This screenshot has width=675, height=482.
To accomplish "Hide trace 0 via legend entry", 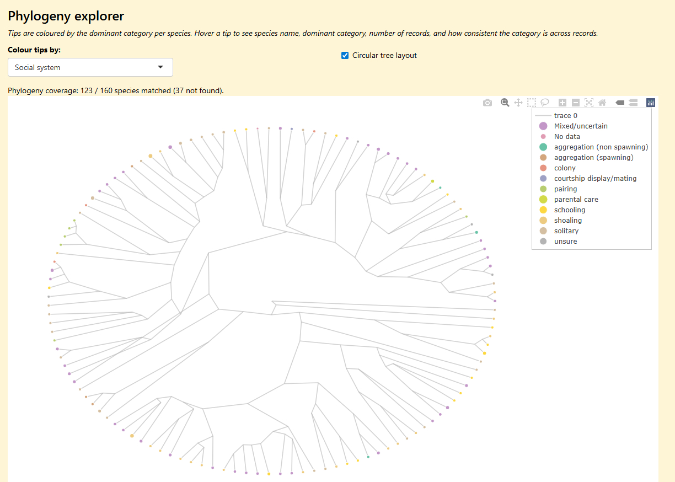I will [565, 116].
